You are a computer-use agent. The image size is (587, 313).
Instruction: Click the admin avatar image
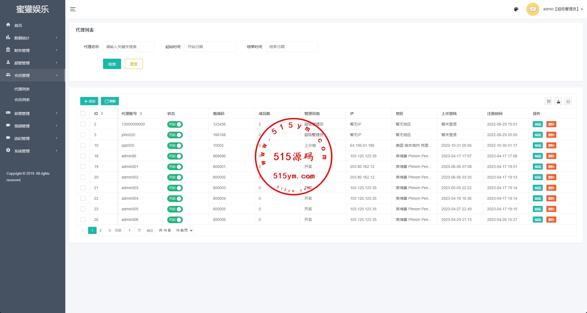[x=533, y=9]
